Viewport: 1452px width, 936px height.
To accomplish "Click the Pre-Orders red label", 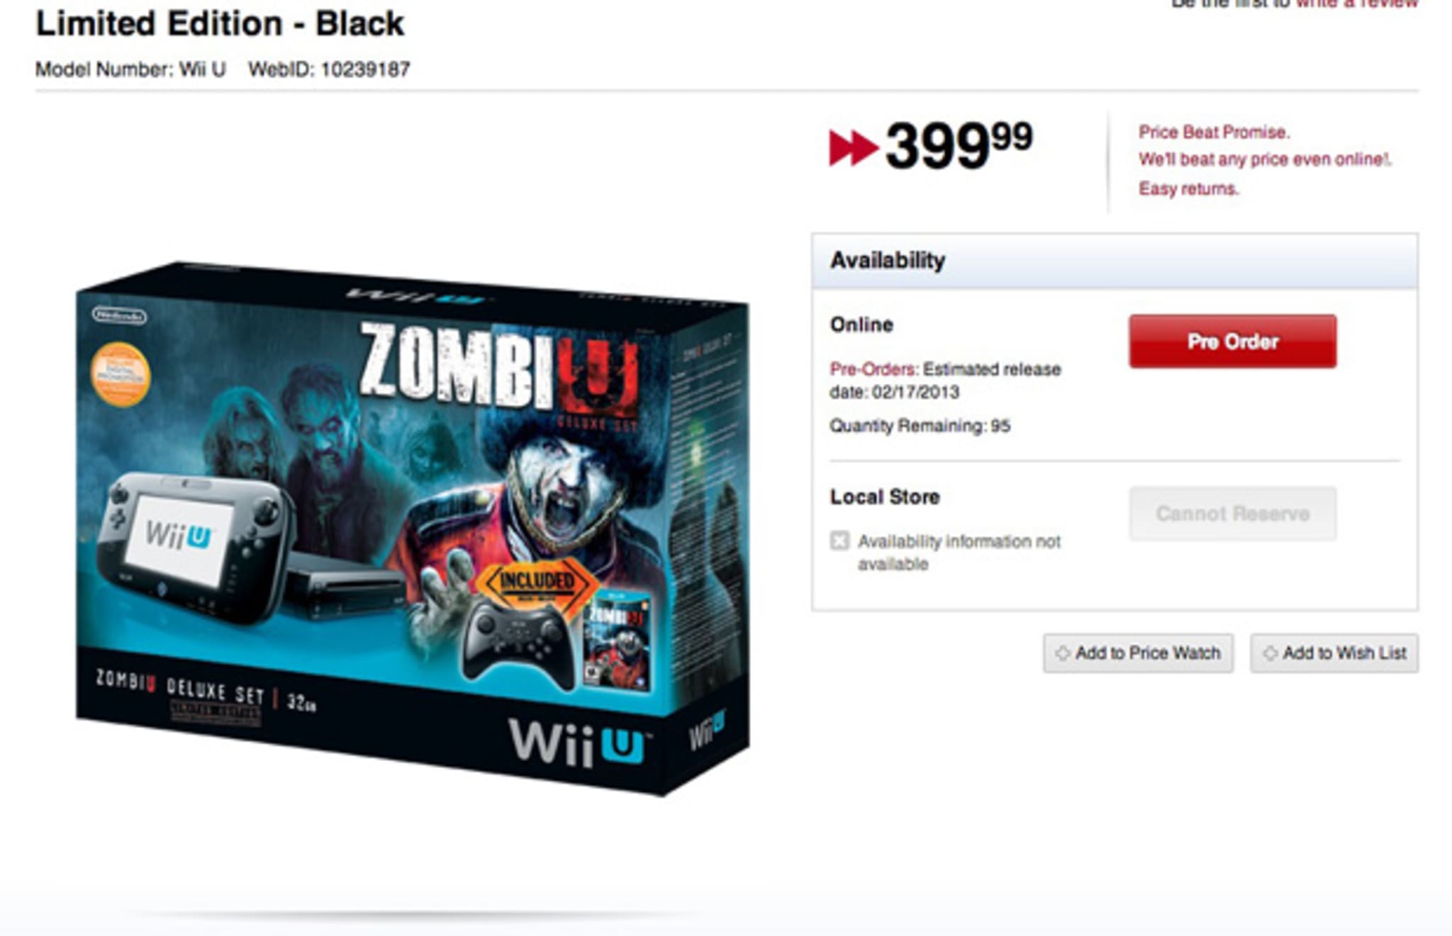I will tap(873, 369).
